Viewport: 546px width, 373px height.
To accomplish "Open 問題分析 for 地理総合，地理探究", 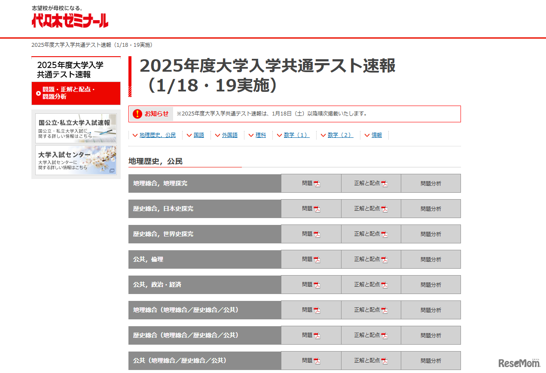I will pyautogui.click(x=431, y=183).
